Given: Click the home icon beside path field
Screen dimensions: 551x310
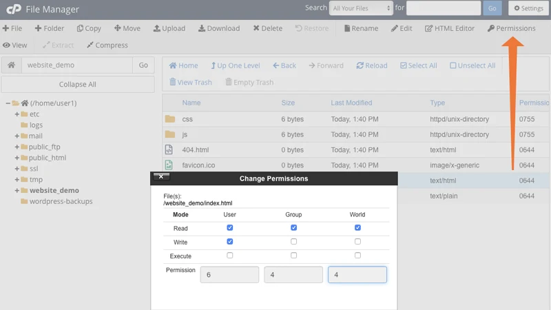Looking at the screenshot, I should tap(11, 65).
